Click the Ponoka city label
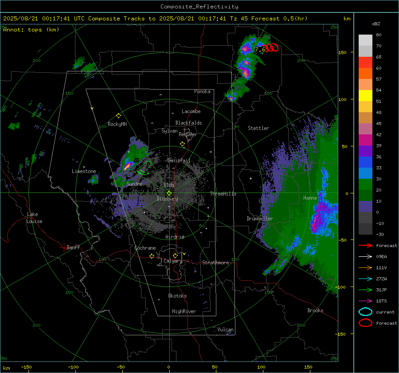This screenshot has height=373, width=399. [202, 91]
